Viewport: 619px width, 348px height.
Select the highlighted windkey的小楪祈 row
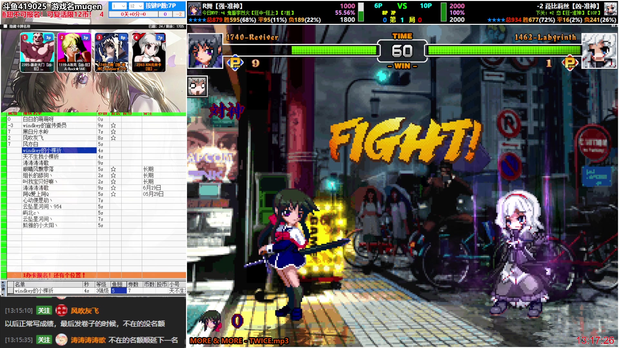59,150
